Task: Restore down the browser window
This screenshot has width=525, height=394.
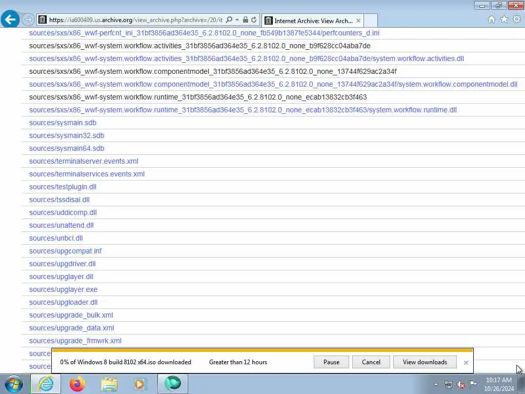Action: coord(498,5)
